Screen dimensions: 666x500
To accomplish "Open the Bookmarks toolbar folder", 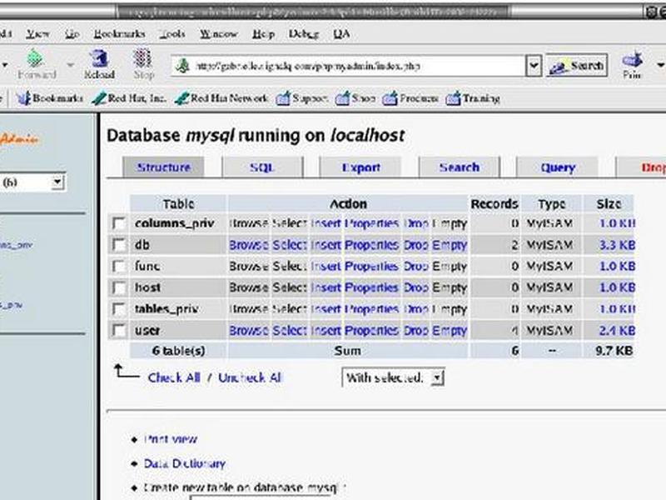I will pos(50,98).
